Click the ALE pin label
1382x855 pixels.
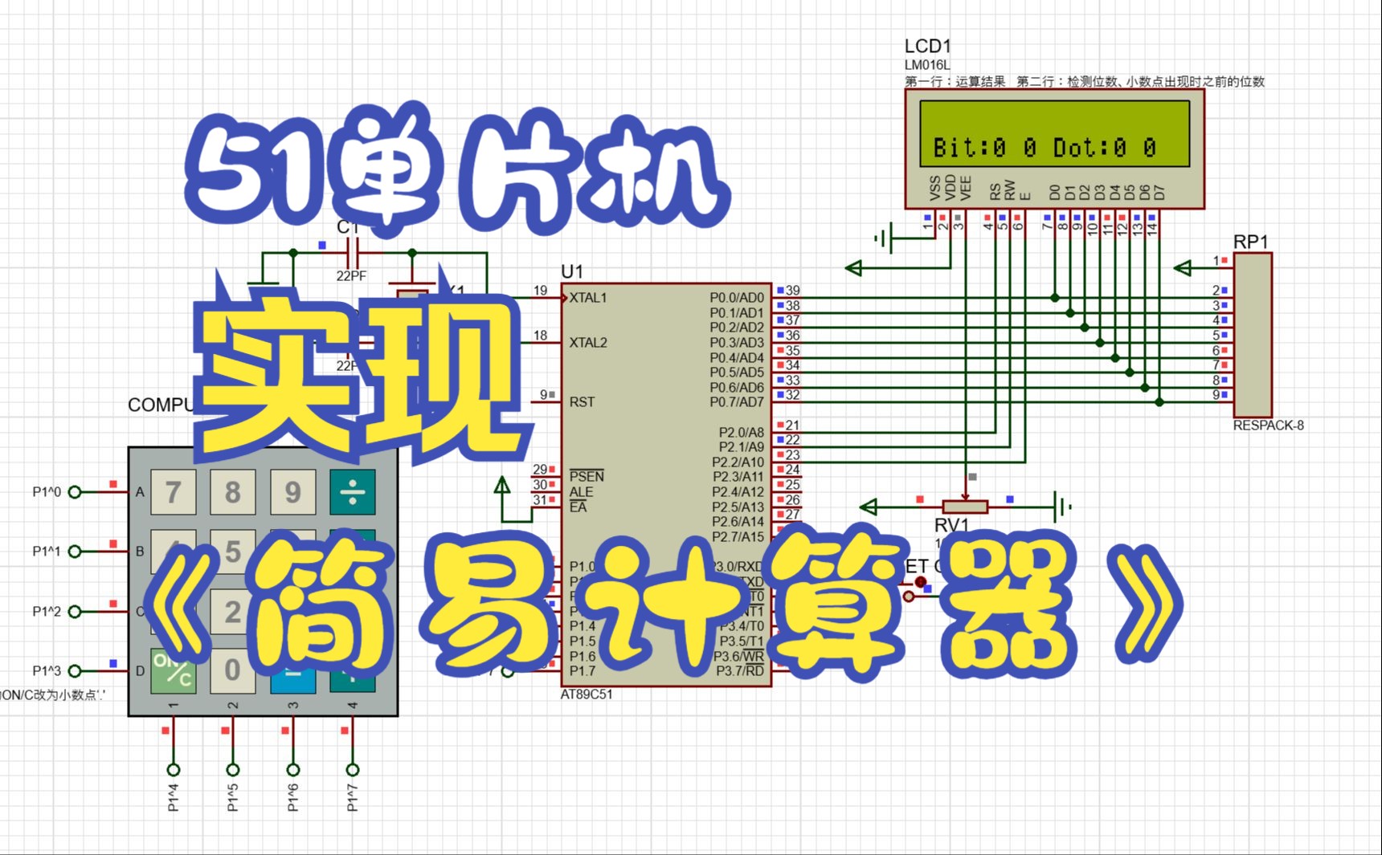(581, 492)
